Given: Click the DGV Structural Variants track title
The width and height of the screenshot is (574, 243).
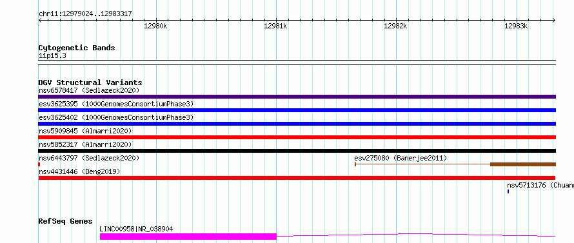Looking at the screenshot, I should coord(90,83).
